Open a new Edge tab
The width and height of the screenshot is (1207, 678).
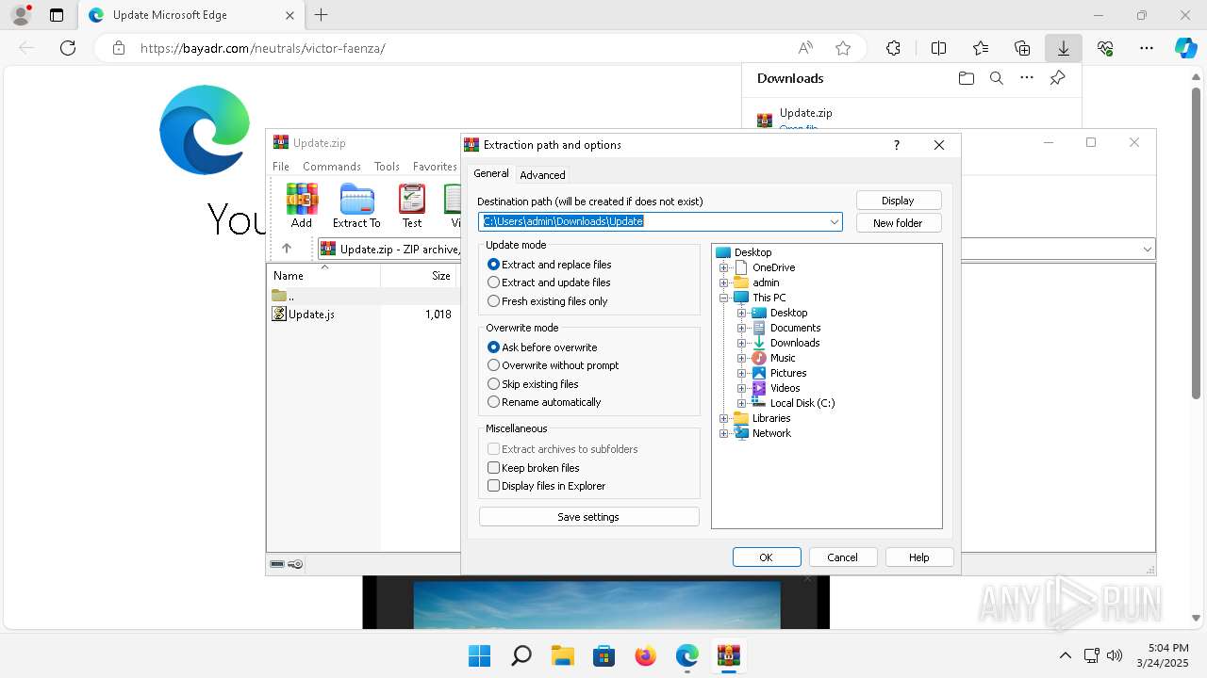pos(322,15)
